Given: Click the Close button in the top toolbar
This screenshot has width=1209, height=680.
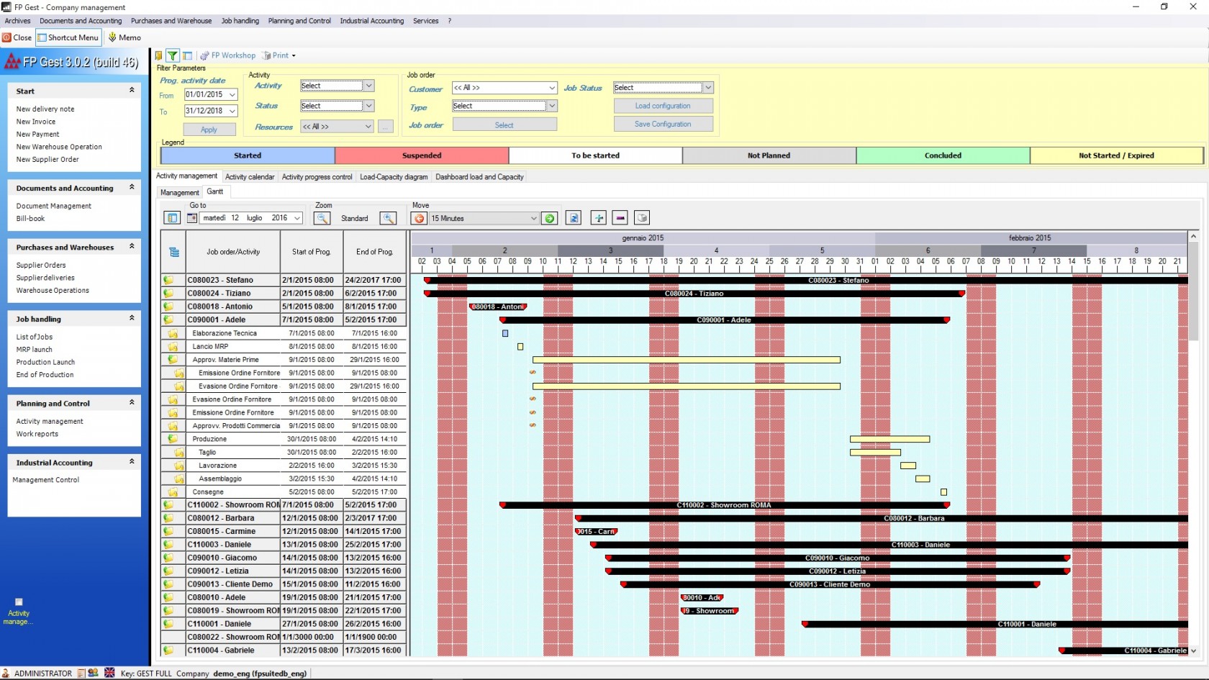Looking at the screenshot, I should click(x=17, y=37).
